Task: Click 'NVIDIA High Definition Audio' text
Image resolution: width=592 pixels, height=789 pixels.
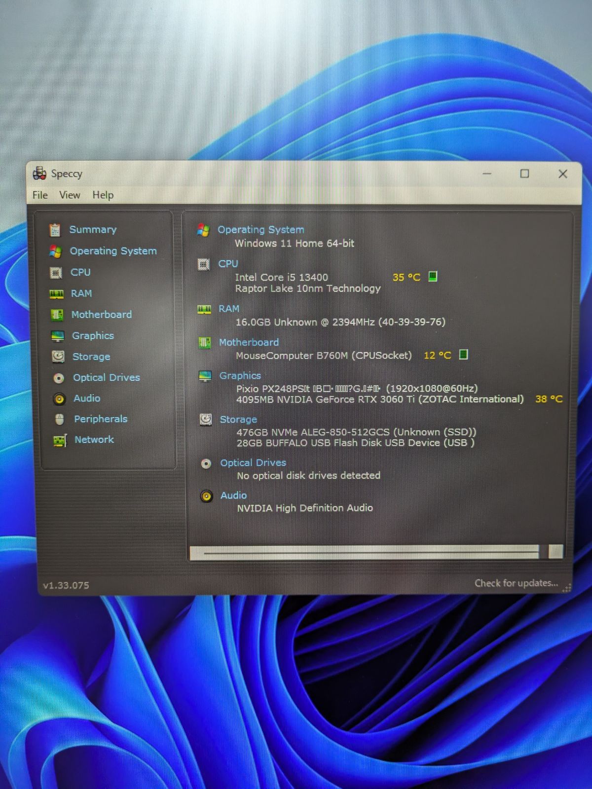Action: point(305,508)
